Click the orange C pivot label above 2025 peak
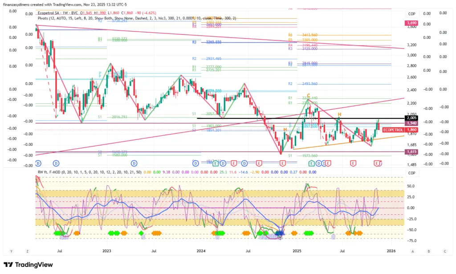 point(308,96)
